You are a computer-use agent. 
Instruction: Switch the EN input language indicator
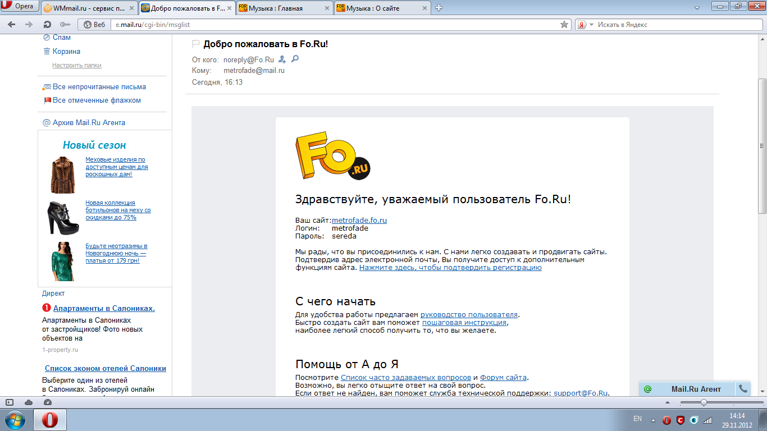click(637, 419)
